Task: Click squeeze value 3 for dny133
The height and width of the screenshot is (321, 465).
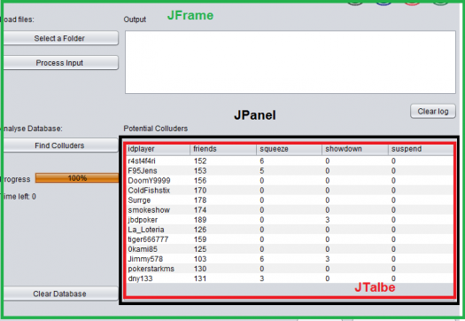Action: pos(262,278)
